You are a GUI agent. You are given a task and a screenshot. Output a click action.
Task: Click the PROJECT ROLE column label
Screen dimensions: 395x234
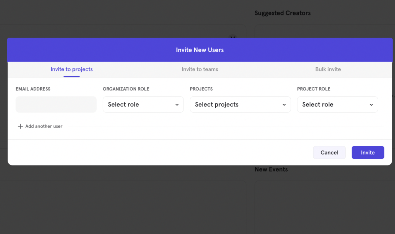pos(313,89)
